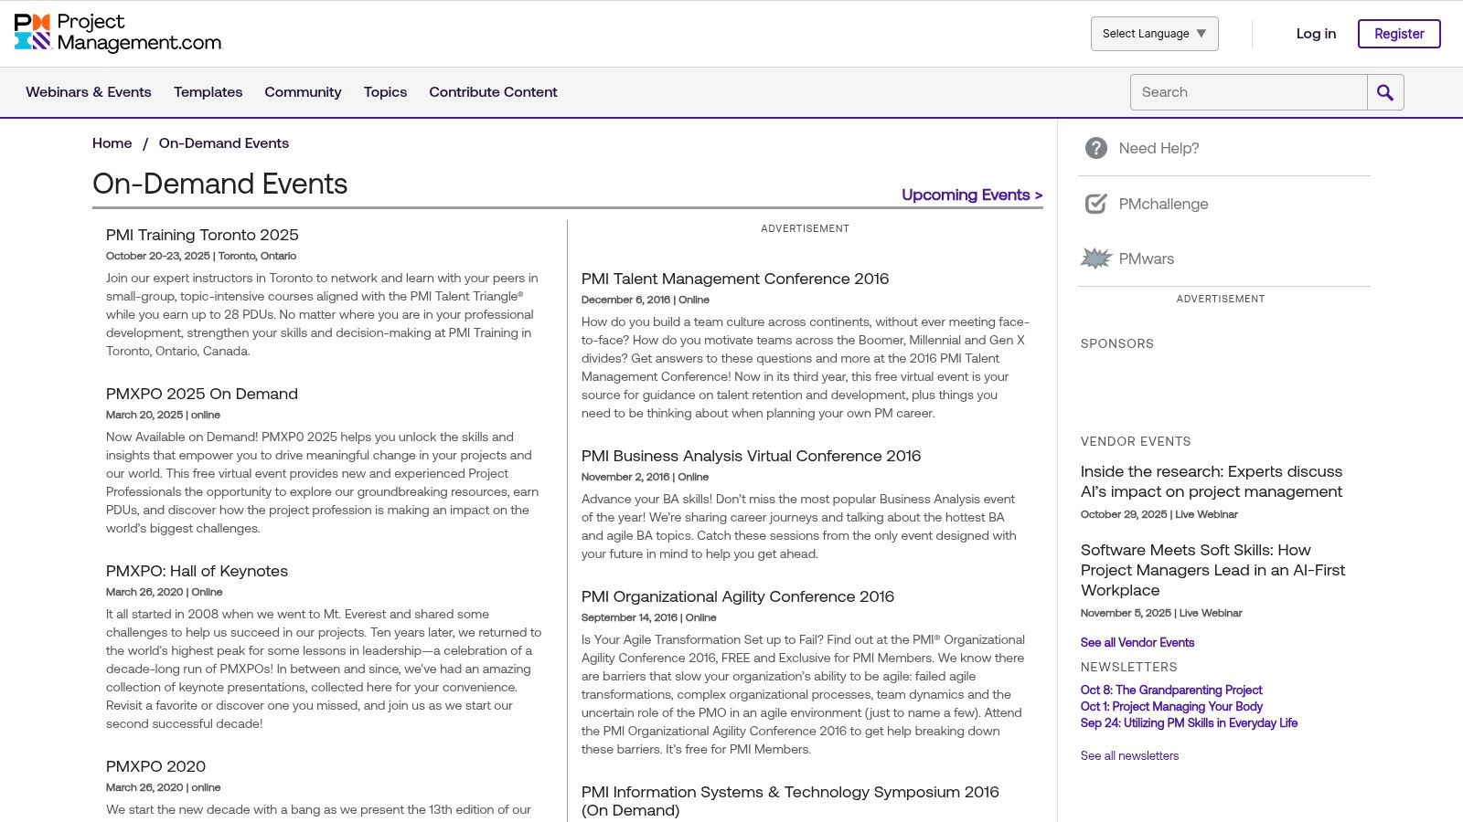Open PMXPO 2025 On Demand event
Viewport: 1463px width, 822px height.
202,394
